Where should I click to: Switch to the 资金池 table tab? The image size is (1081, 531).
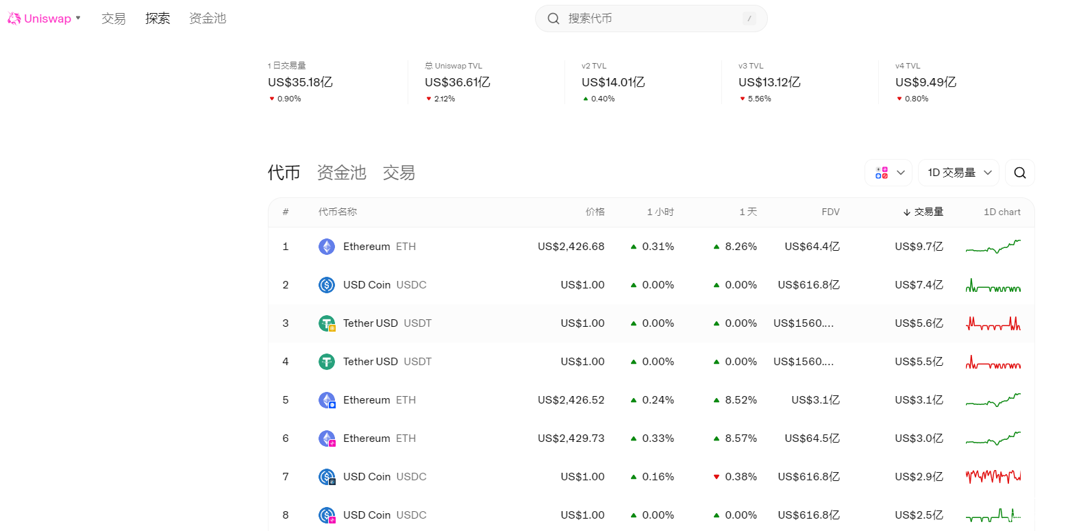341,173
